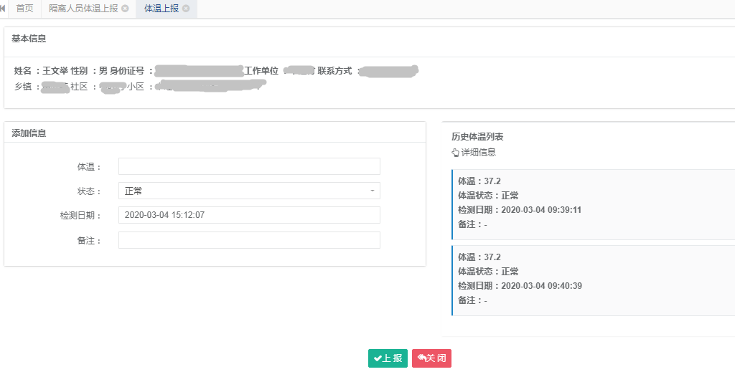Click into the 备注 text field
Image resolution: width=735 pixels, height=382 pixels.
(248, 240)
